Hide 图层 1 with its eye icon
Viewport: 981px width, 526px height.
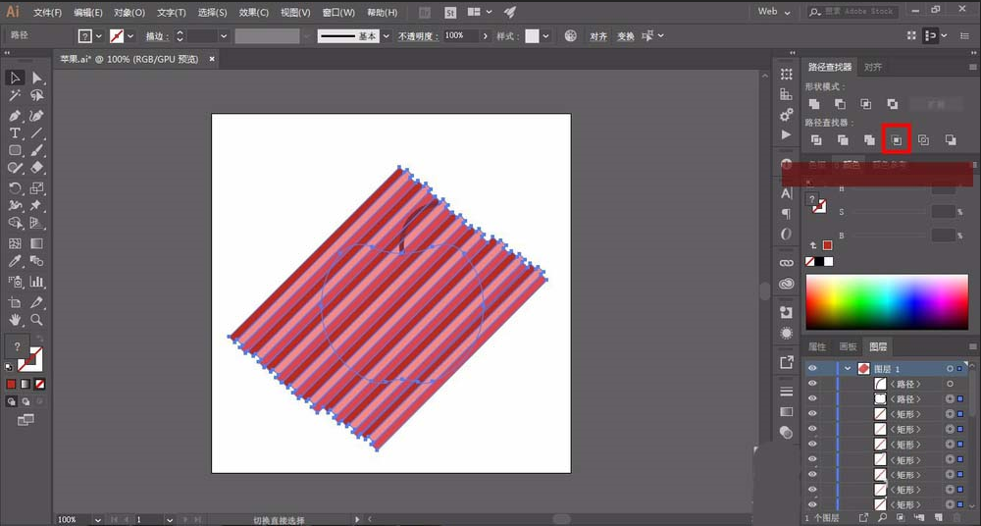(x=812, y=369)
